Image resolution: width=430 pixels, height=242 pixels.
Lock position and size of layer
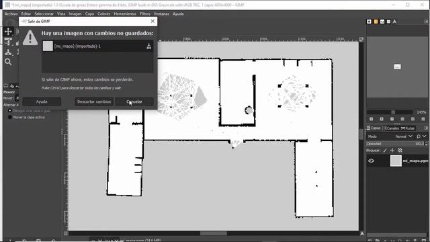[x=392, y=151]
